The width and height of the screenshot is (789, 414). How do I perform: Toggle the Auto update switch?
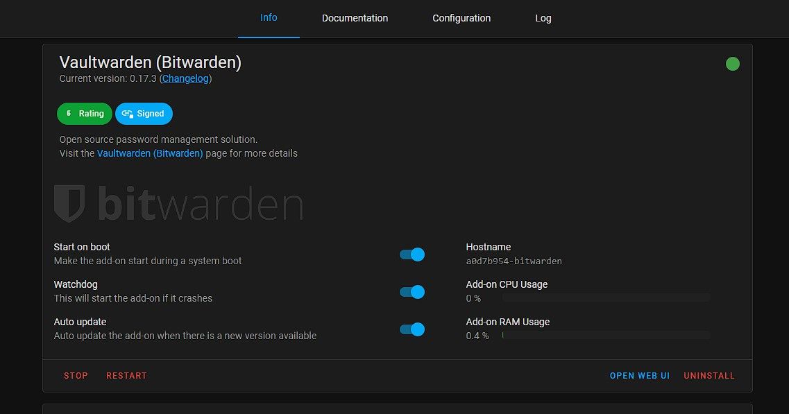click(412, 329)
